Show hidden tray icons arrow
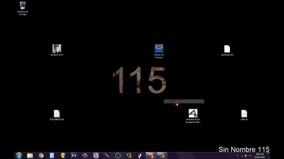This screenshot has height=159, width=284. coord(237,156)
